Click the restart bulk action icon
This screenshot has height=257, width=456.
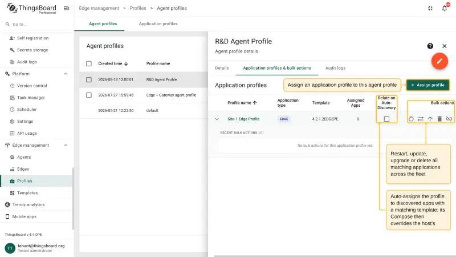click(x=411, y=119)
